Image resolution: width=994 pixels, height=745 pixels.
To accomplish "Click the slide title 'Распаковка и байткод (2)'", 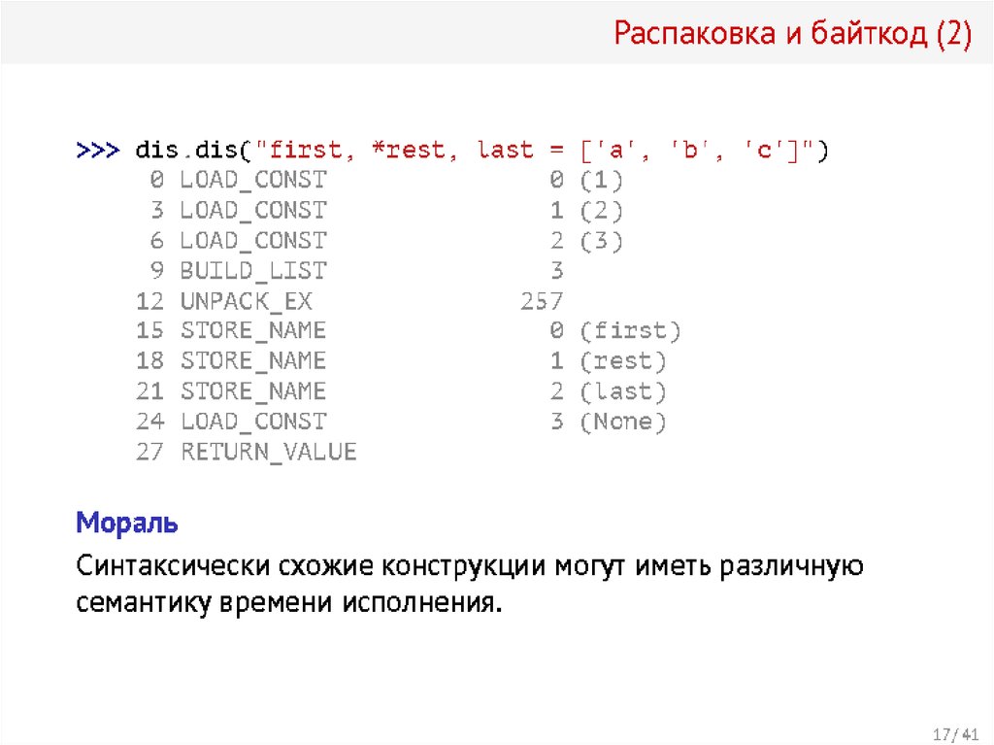I will [792, 33].
